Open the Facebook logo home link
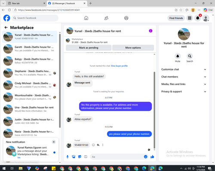 6,18
